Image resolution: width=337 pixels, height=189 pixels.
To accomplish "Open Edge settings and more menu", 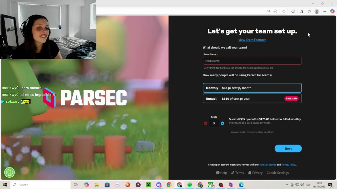I will (x=324, y=11).
